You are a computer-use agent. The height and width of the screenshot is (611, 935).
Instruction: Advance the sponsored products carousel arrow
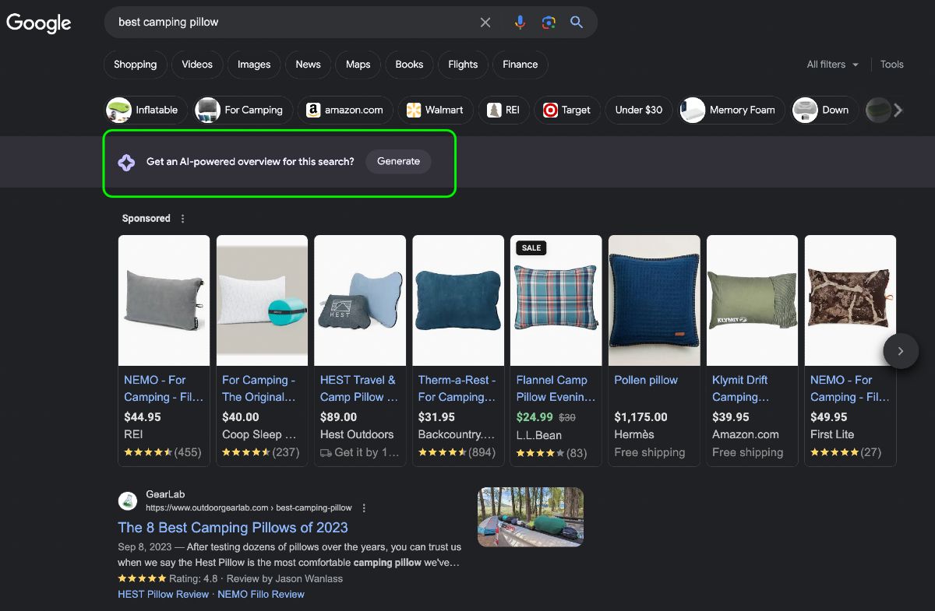(900, 351)
